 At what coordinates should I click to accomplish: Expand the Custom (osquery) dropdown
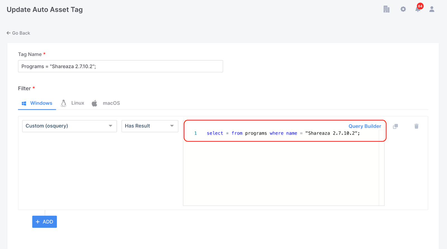coord(69,126)
